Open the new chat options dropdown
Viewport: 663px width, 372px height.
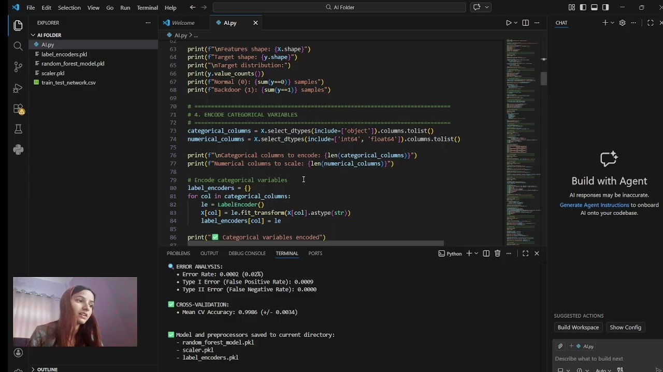[612, 23]
